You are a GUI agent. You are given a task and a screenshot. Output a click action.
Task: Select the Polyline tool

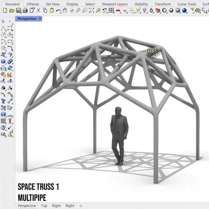pyautogui.click(x=3, y=28)
